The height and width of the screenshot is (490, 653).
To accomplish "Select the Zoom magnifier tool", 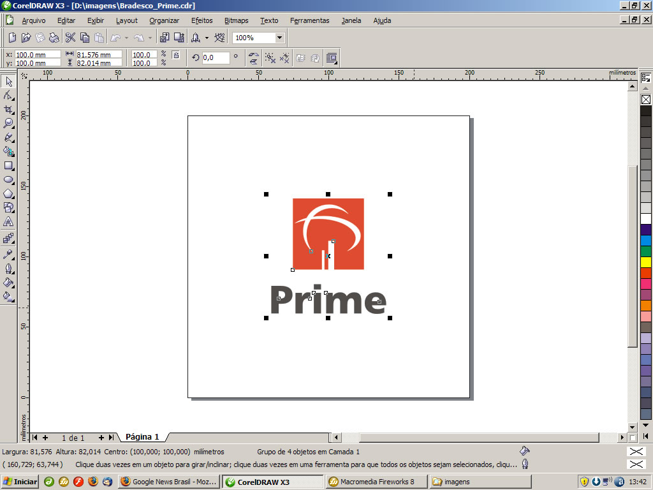I will pyautogui.click(x=8, y=124).
